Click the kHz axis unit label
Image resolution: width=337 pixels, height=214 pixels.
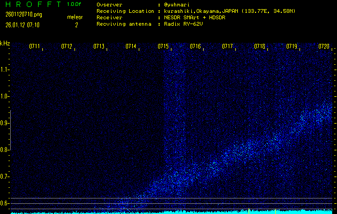5,43
